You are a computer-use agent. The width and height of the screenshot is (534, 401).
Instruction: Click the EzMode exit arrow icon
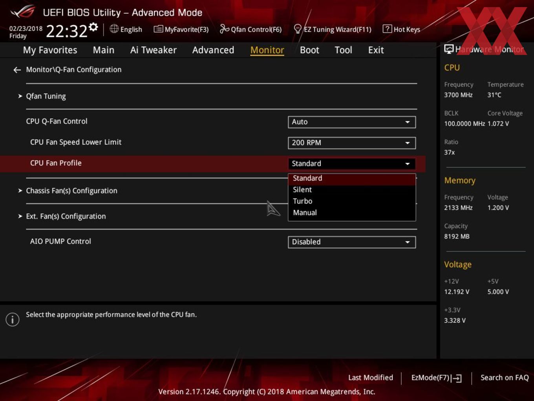[x=456, y=378]
